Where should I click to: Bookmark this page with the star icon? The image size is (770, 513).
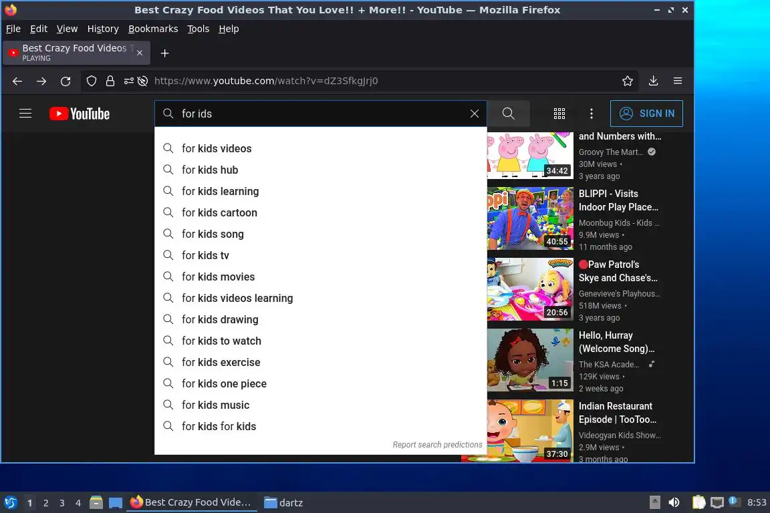pyautogui.click(x=627, y=81)
